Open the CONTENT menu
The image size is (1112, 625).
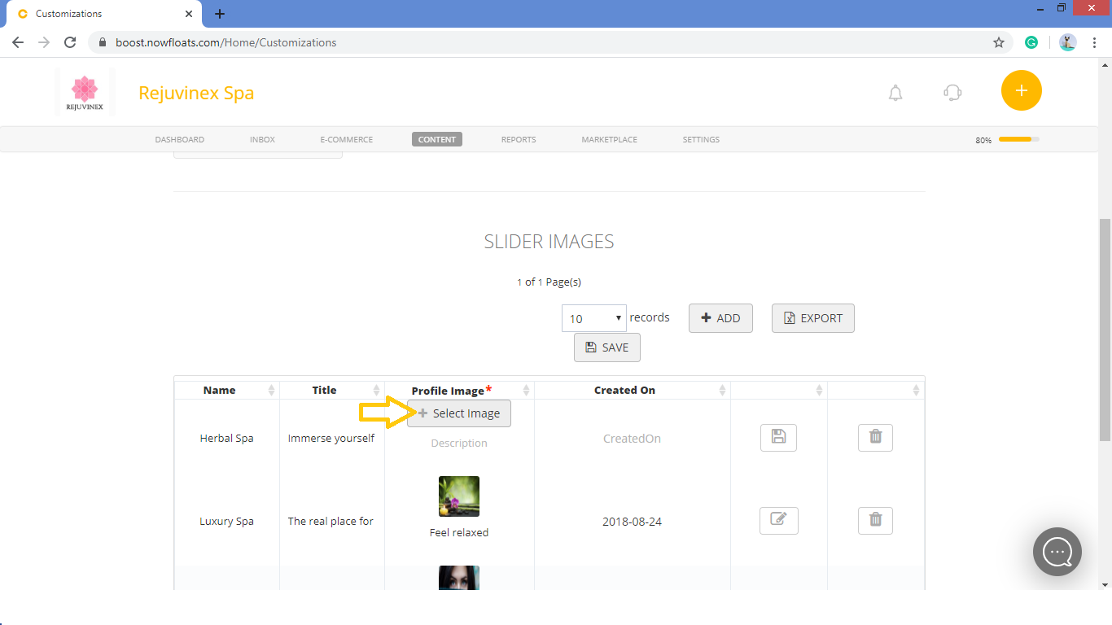tap(437, 139)
